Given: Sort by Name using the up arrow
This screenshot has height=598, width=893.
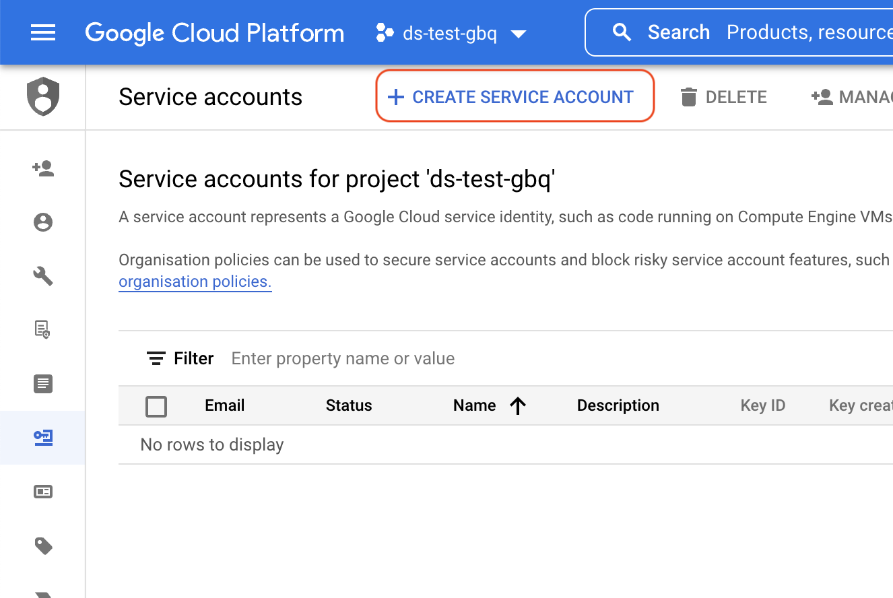Looking at the screenshot, I should [x=517, y=405].
